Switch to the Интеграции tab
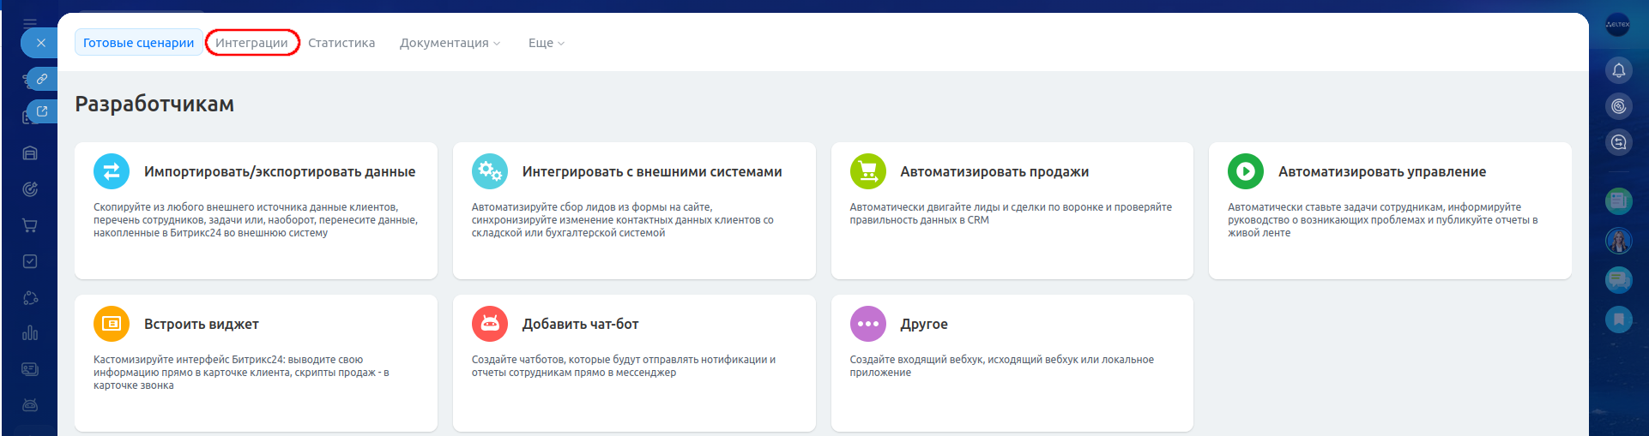The height and width of the screenshot is (436, 1649). point(251,43)
